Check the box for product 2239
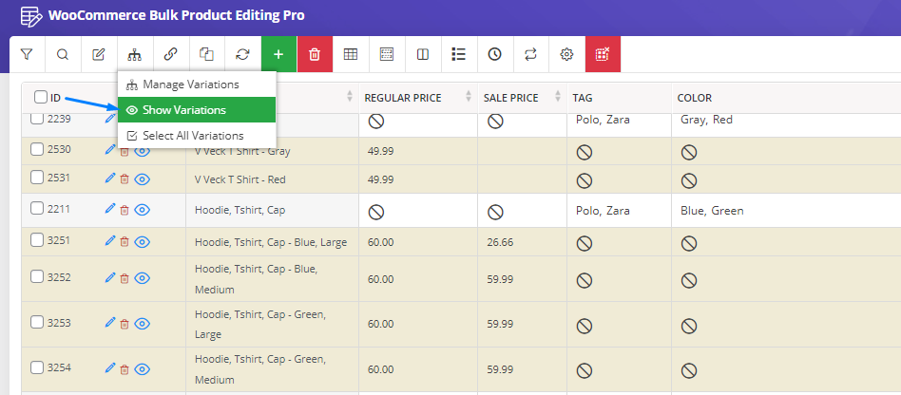The width and height of the screenshot is (901, 395). coord(37,119)
